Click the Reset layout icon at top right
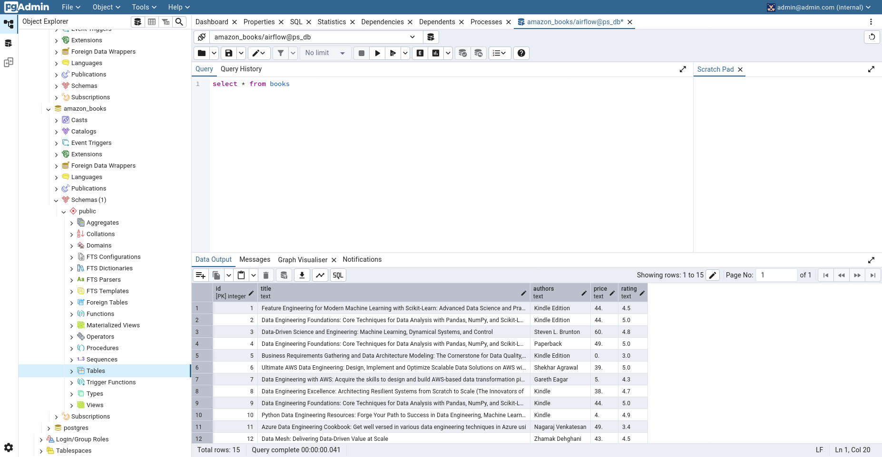This screenshot has height=457, width=882. (x=872, y=37)
